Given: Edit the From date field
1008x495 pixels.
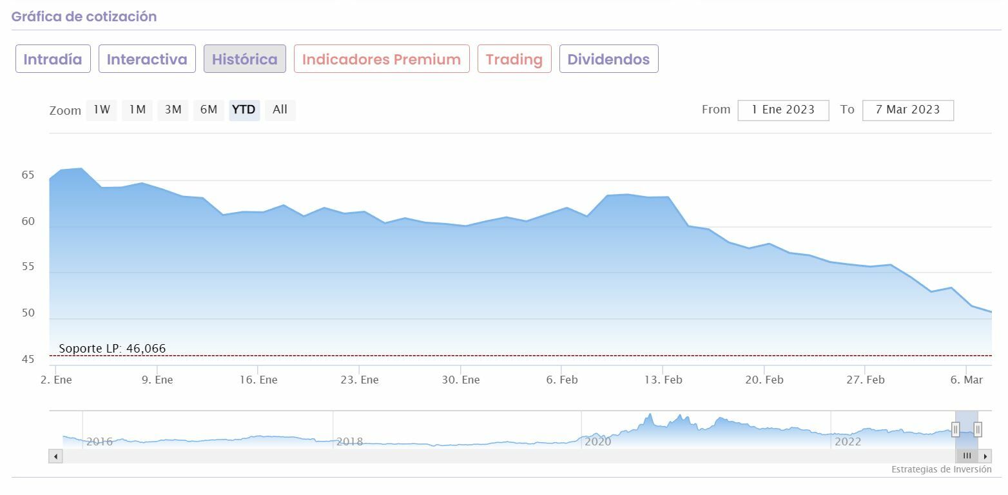Looking at the screenshot, I should point(783,110).
